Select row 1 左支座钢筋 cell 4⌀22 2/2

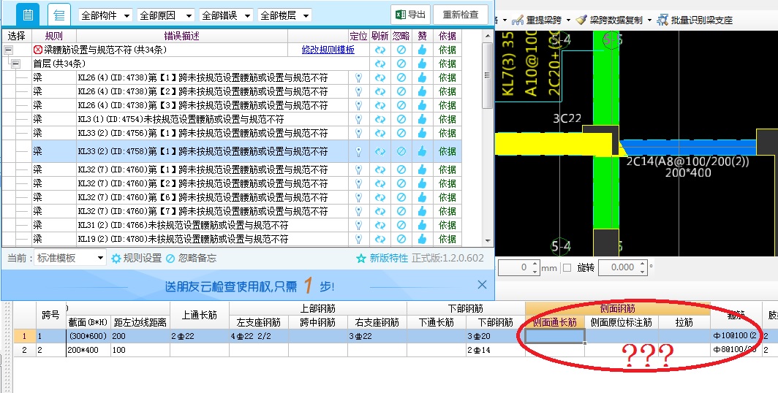pyautogui.click(x=259, y=336)
